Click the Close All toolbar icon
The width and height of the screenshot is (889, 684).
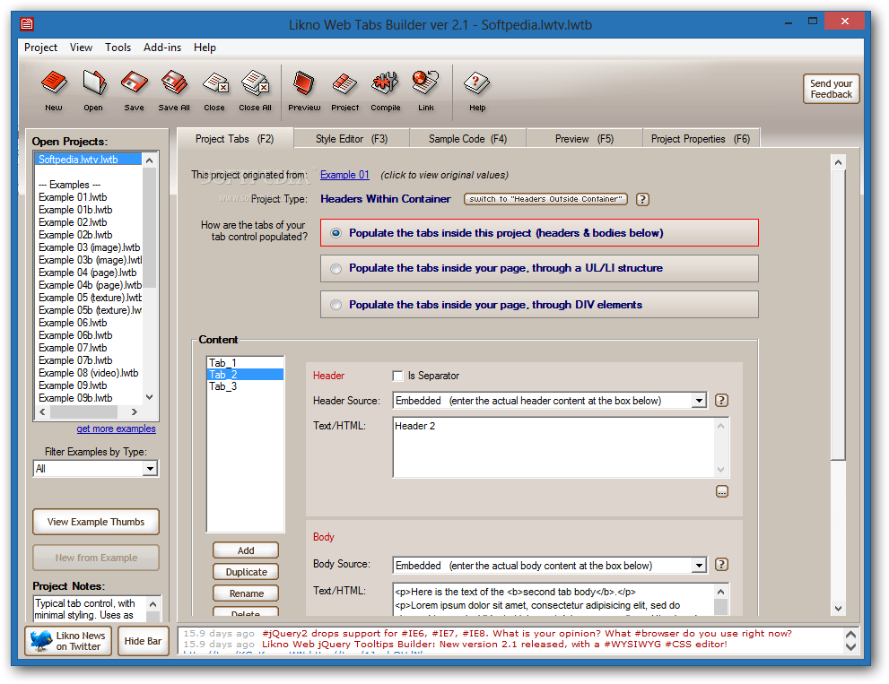coord(255,91)
